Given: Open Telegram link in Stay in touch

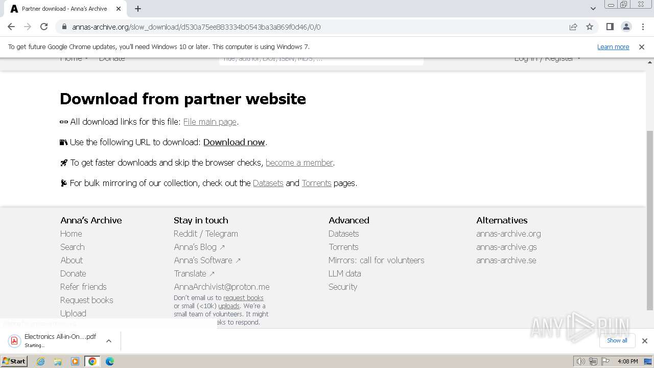Looking at the screenshot, I should tap(222, 234).
